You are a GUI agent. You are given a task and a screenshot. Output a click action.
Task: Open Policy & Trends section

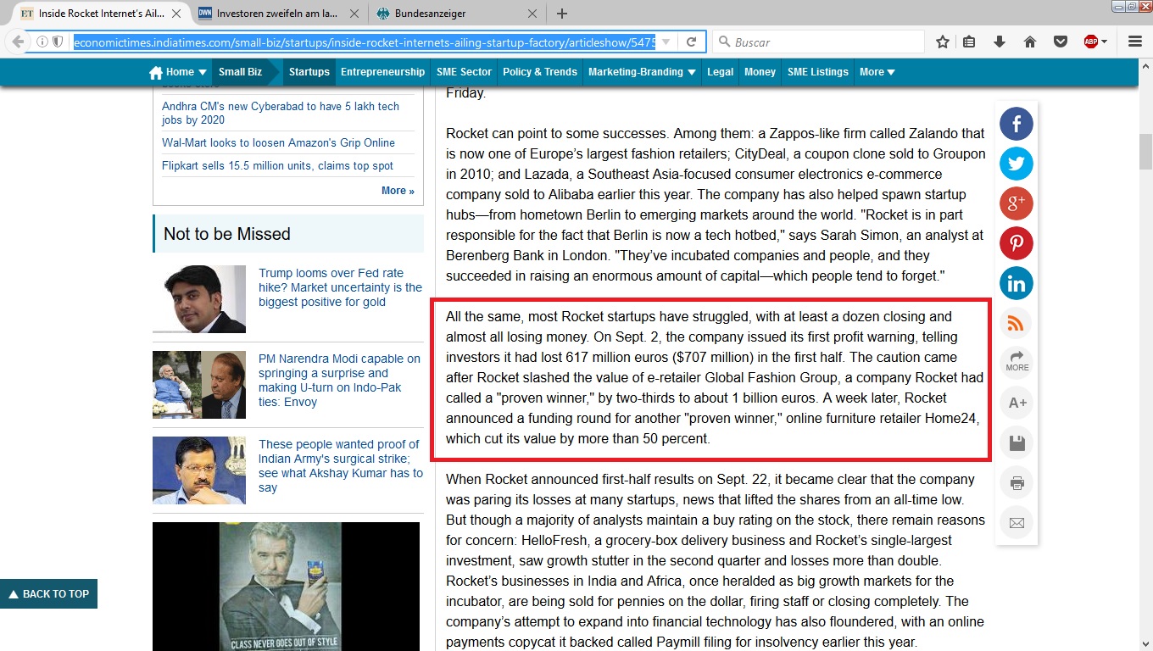tap(540, 72)
